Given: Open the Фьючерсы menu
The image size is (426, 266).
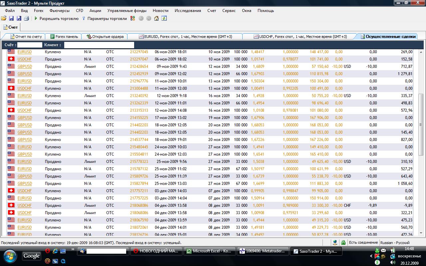Looking at the screenshot, I should [60, 11].
